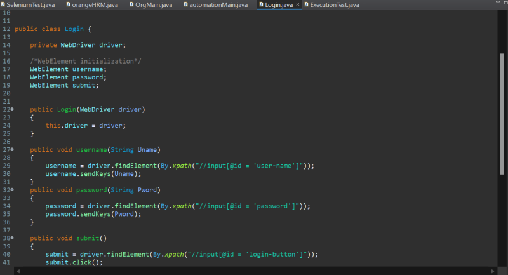Select the Login.java tab

point(279,5)
